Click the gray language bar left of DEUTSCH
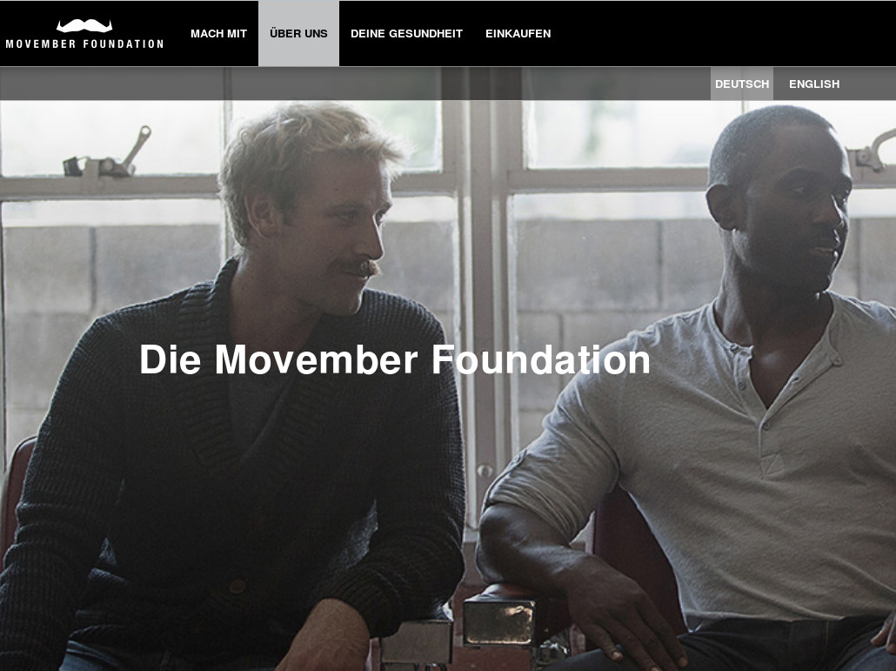 click(354, 84)
